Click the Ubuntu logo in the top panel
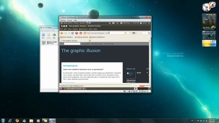 (x=62, y=23)
